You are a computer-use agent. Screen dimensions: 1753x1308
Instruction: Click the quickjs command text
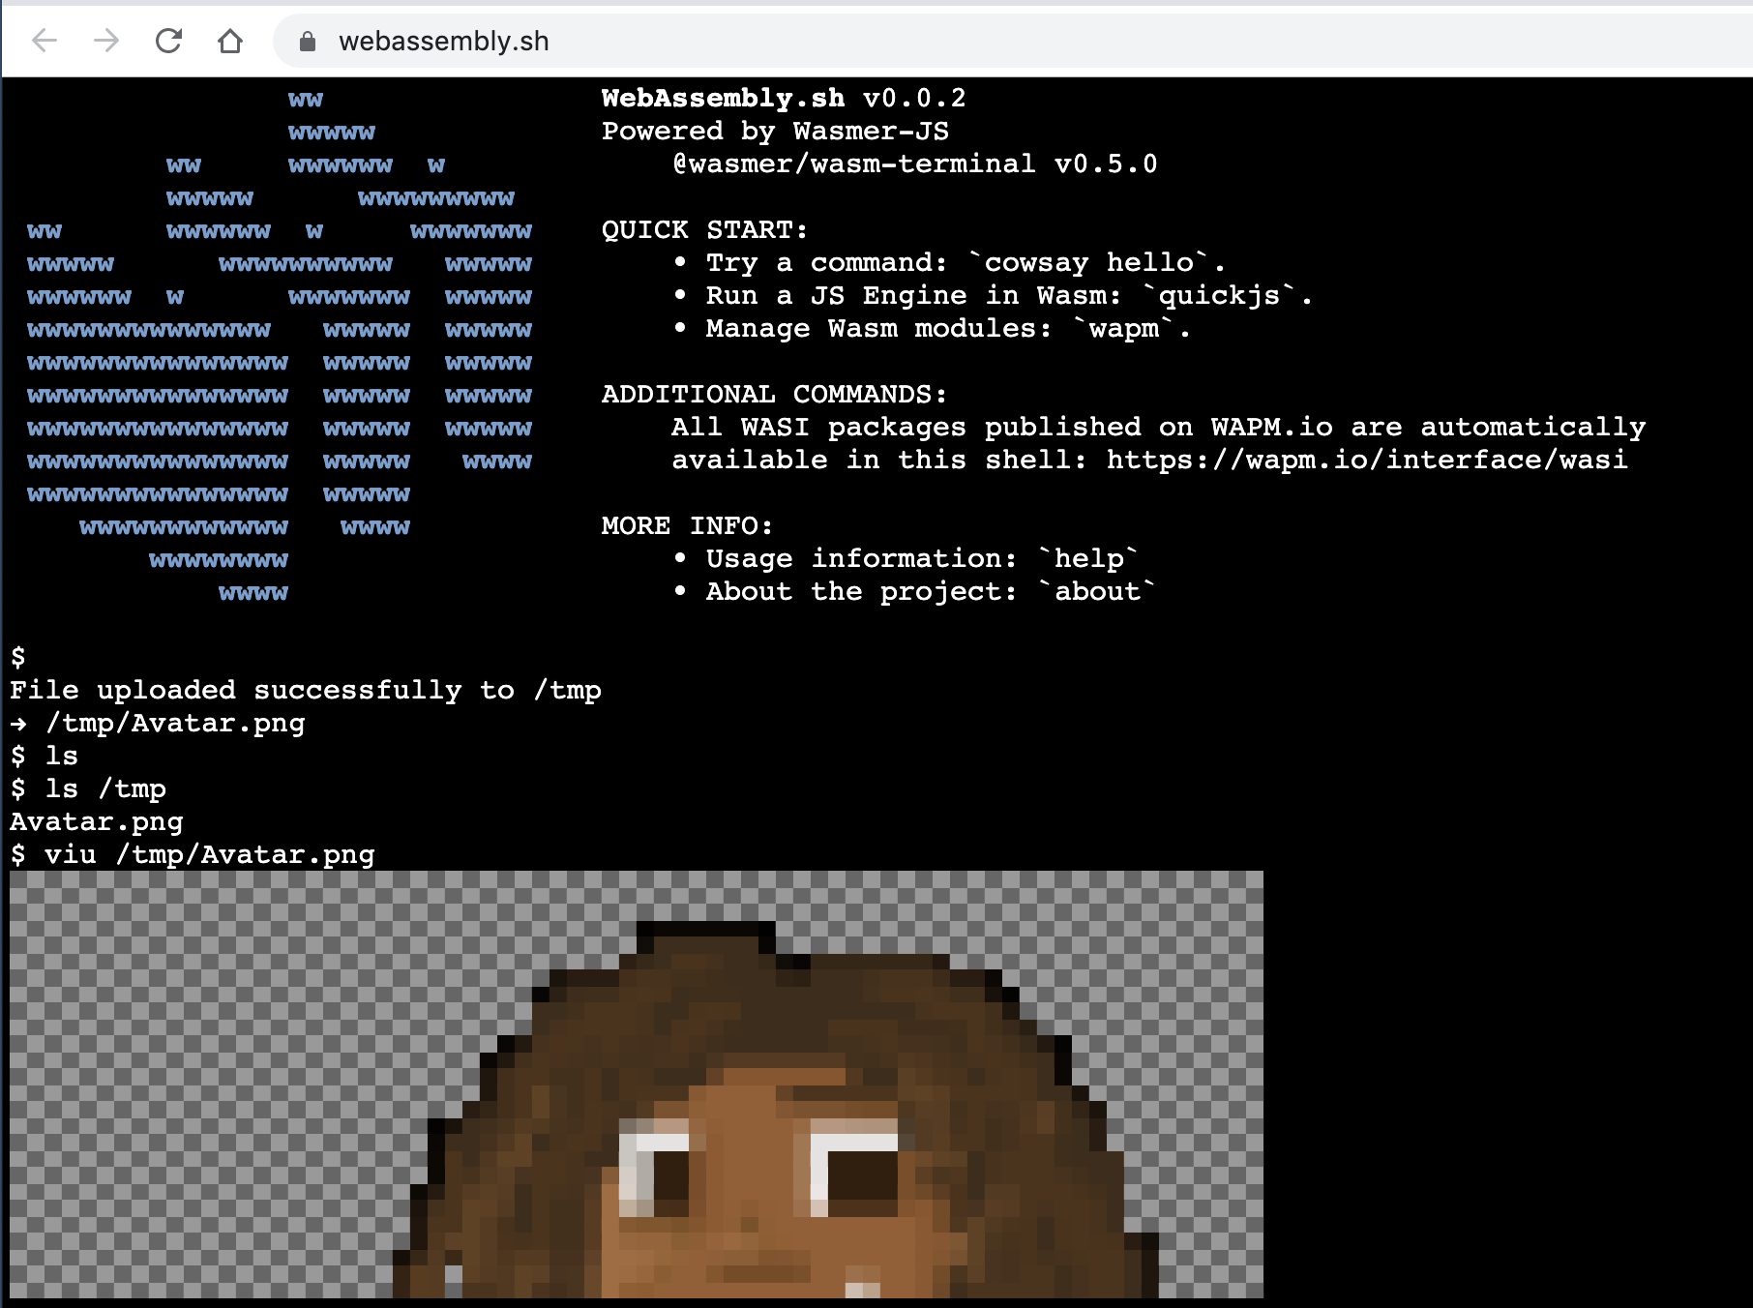click(x=1223, y=295)
